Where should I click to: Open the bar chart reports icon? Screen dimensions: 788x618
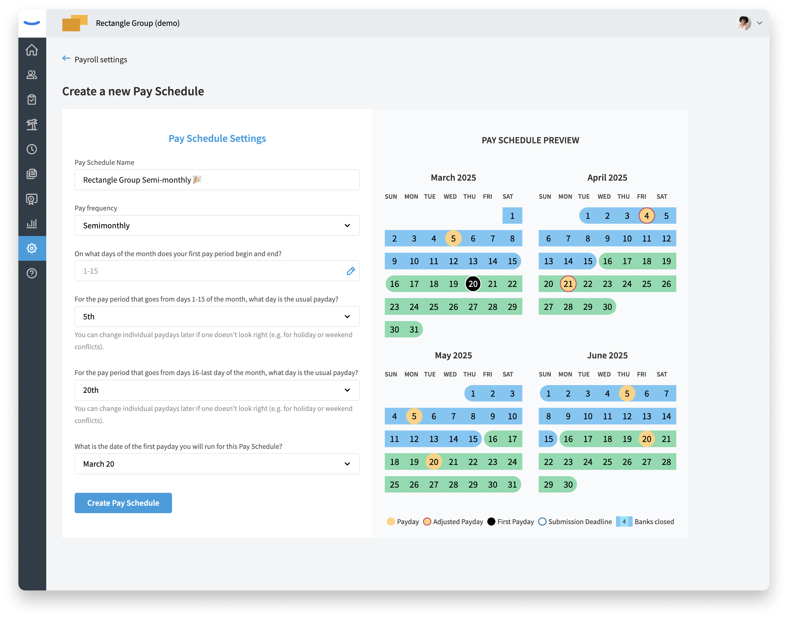[32, 223]
